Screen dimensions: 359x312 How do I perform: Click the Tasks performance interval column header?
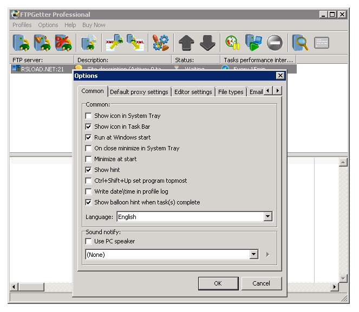[x=258, y=60]
